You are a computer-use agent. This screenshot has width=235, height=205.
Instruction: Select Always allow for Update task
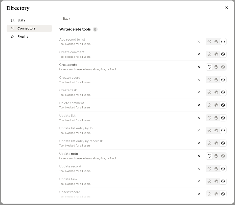click(x=209, y=181)
